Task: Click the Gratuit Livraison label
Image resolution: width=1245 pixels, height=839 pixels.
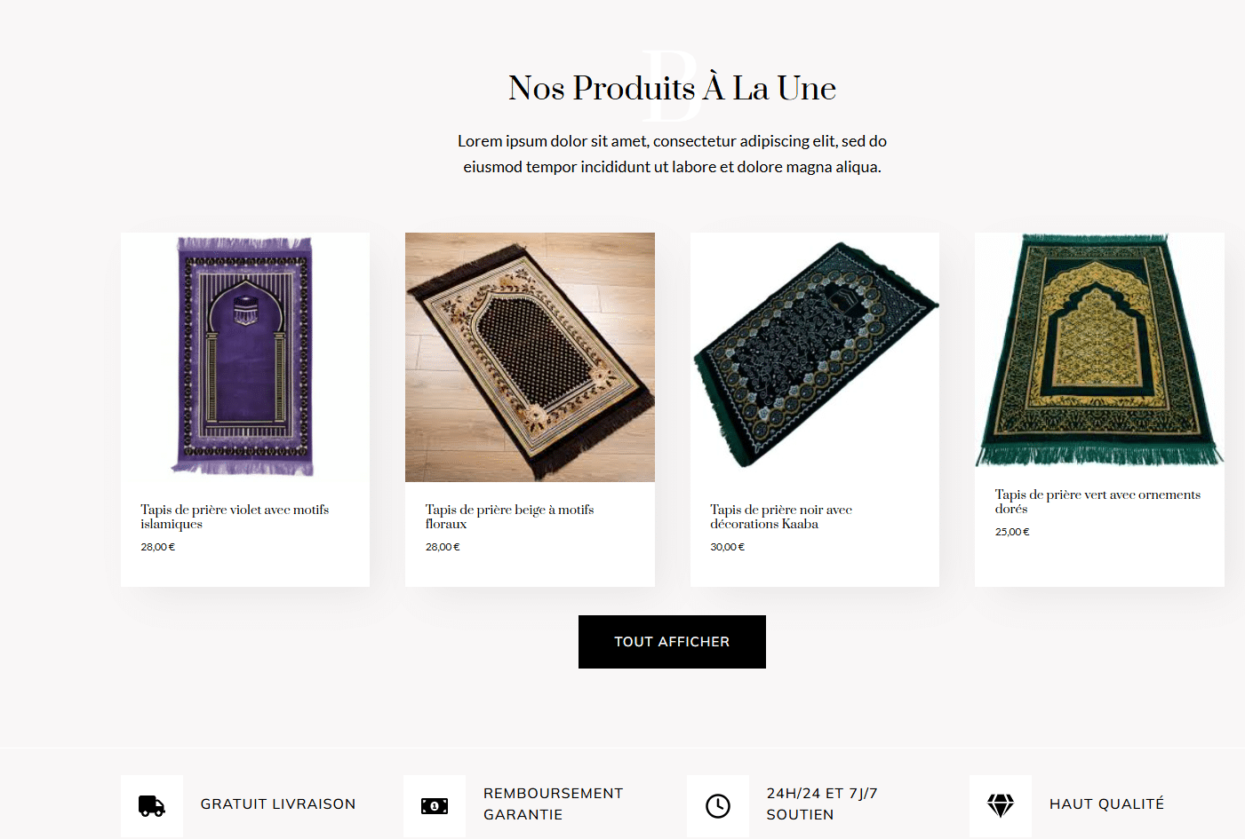Action: pos(278,804)
